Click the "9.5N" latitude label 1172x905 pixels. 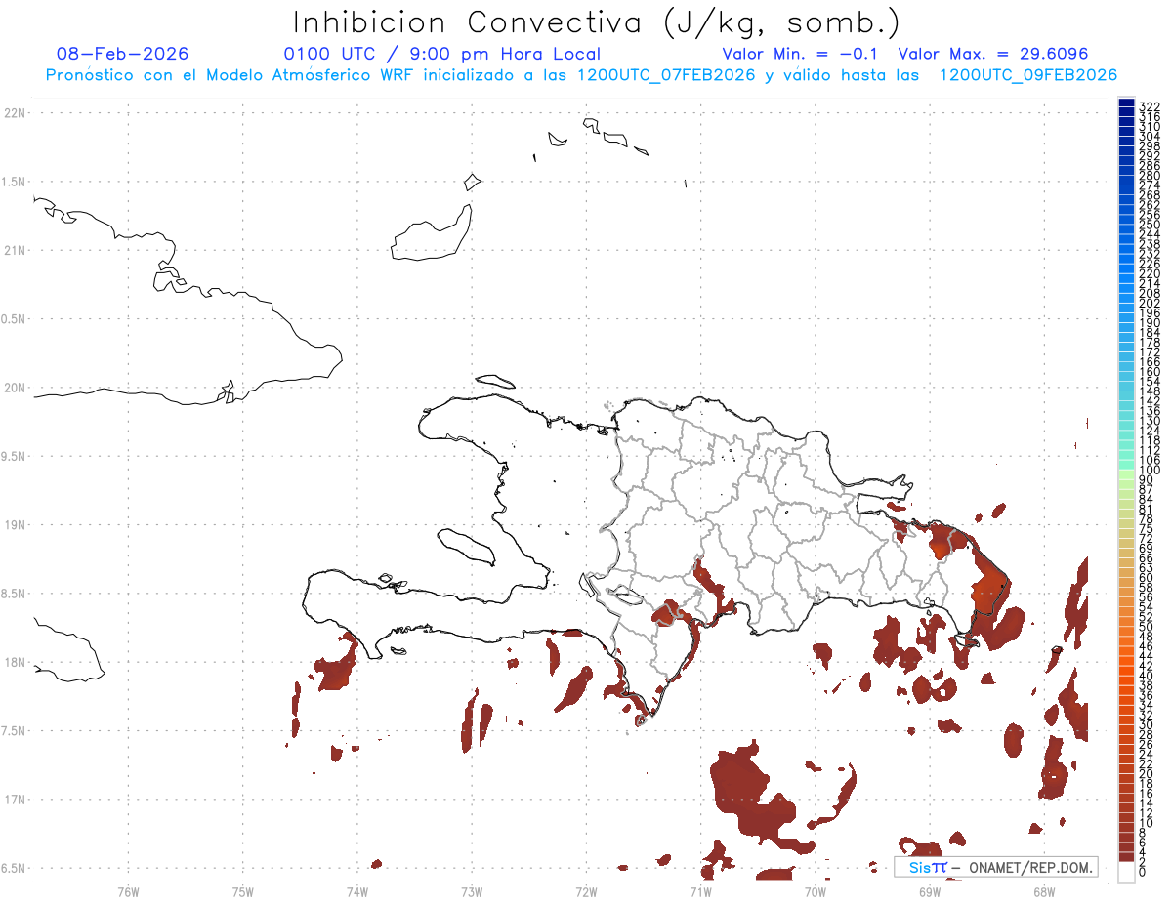pyautogui.click(x=14, y=456)
